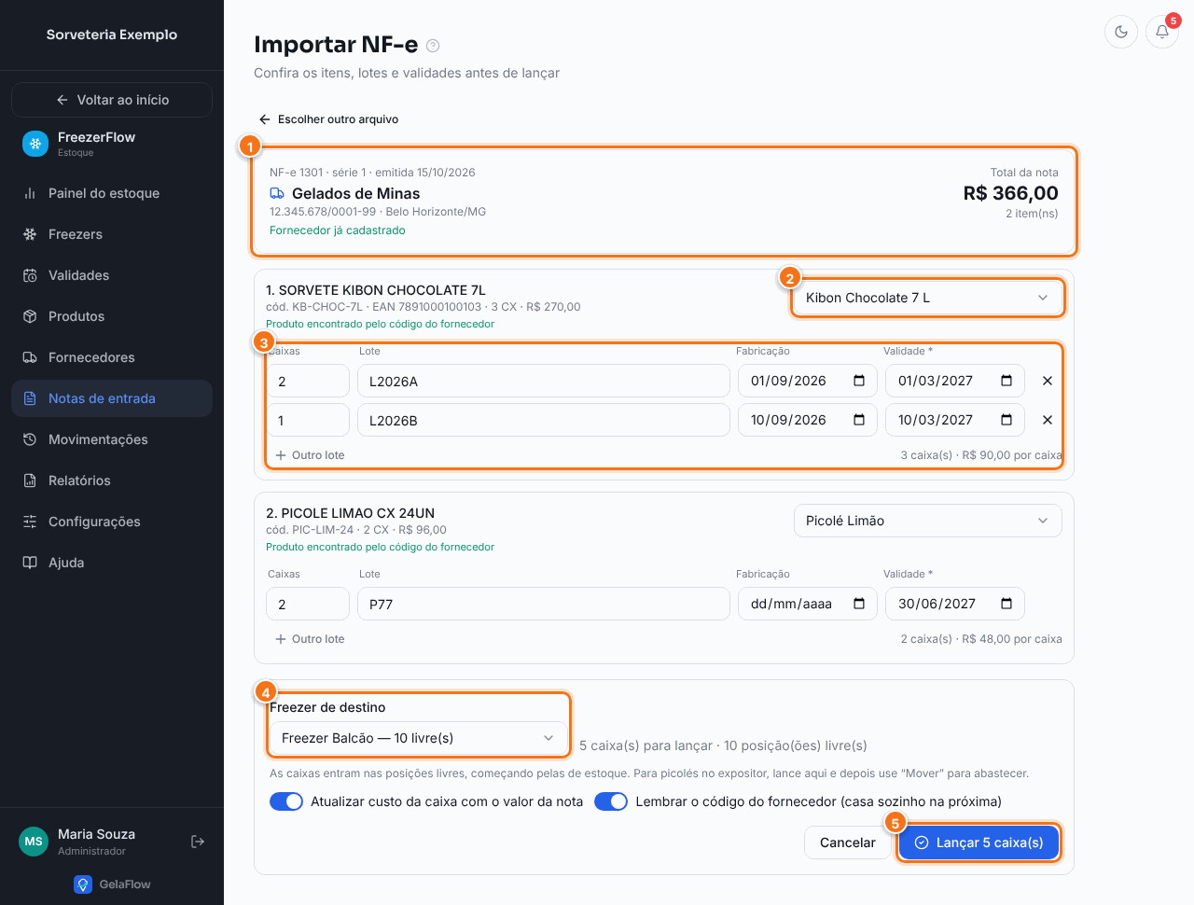Click the logout icon beside Maria Souza

point(198,842)
